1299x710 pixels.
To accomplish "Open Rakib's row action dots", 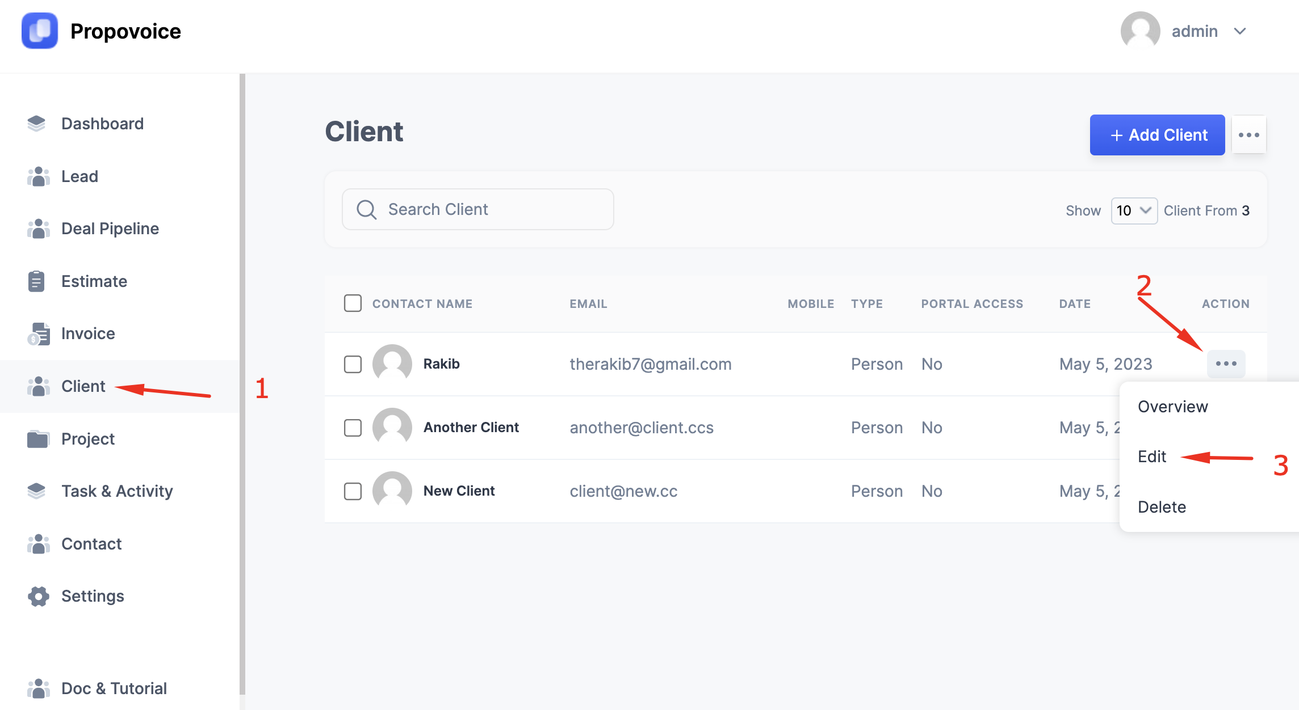I will tap(1226, 364).
